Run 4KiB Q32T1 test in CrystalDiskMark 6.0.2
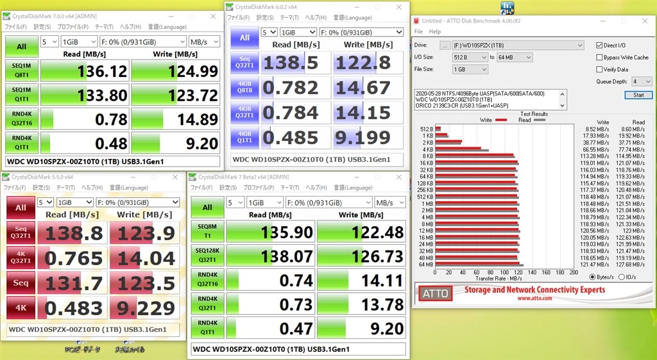 click(x=244, y=112)
